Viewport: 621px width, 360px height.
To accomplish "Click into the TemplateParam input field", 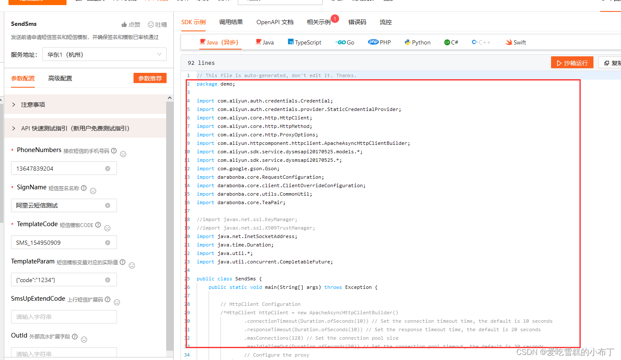I will pos(64,280).
